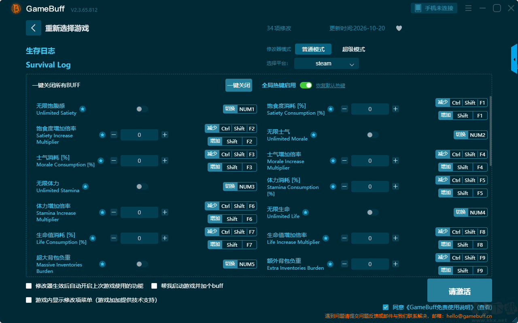Open the steam platform dropdown
The width and height of the screenshot is (518, 323).
[x=327, y=63]
